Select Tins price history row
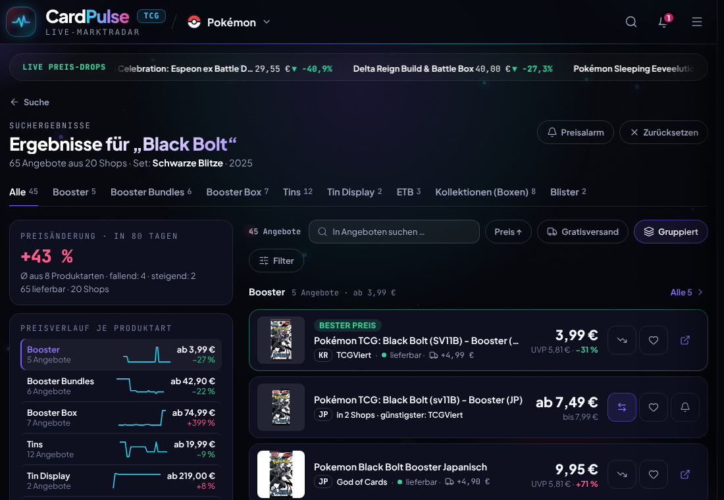This screenshot has width=724, height=500. pyautogui.click(x=121, y=449)
